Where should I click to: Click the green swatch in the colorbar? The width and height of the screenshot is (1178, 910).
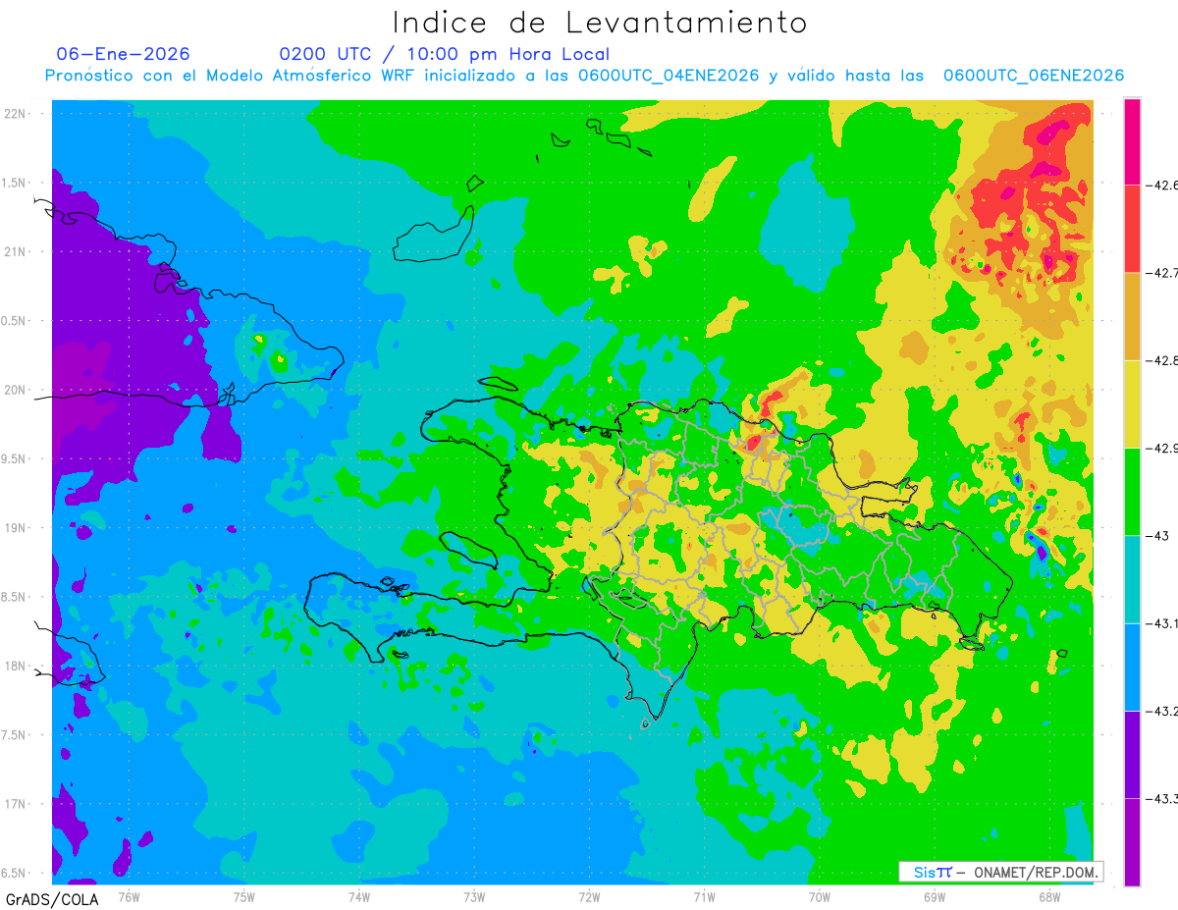[1132, 491]
